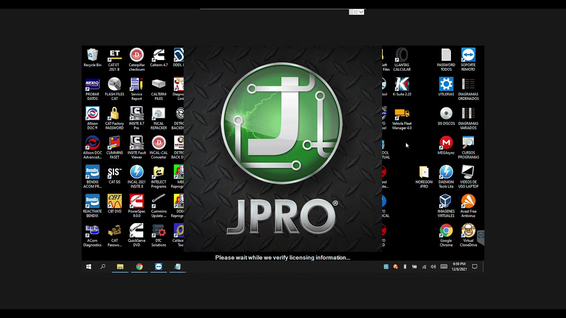
Task: Open BENDIX ACOM PRO shortcut
Action: click(x=92, y=177)
